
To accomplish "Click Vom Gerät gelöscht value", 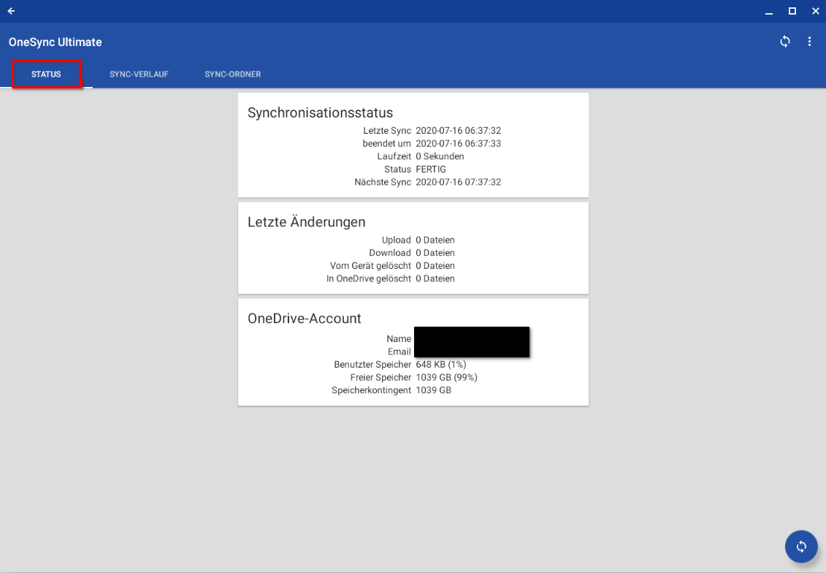I will click(435, 266).
